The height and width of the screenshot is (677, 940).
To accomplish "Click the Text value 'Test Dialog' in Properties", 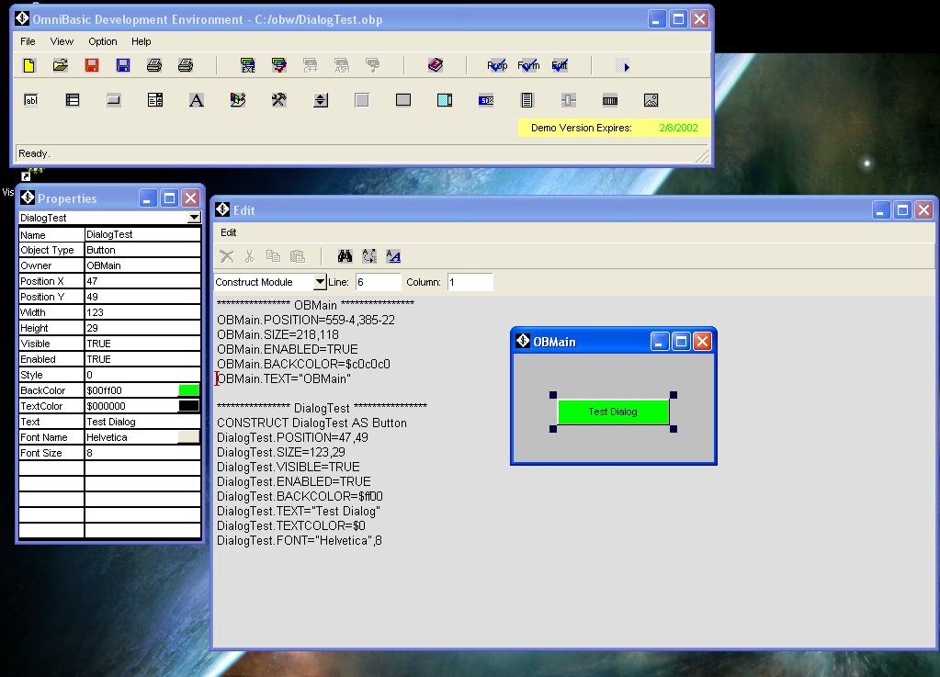I will [x=142, y=422].
